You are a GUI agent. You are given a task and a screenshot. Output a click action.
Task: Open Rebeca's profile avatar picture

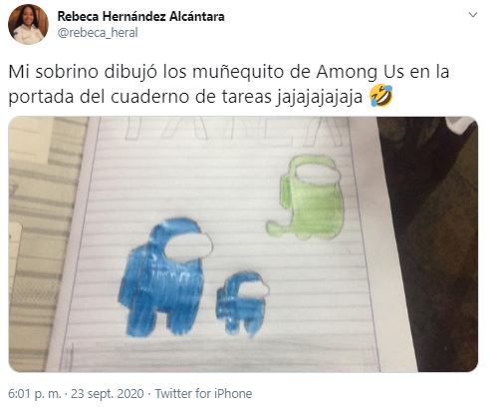28,25
